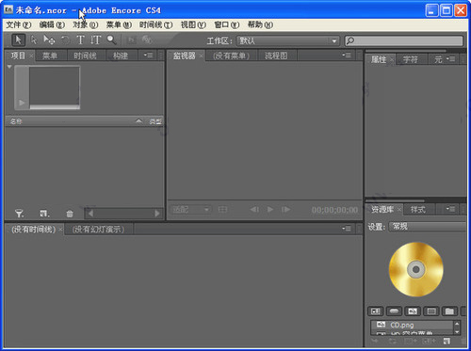Click inside the toolbar search field
The height and width of the screenshot is (351, 471).
click(x=404, y=40)
